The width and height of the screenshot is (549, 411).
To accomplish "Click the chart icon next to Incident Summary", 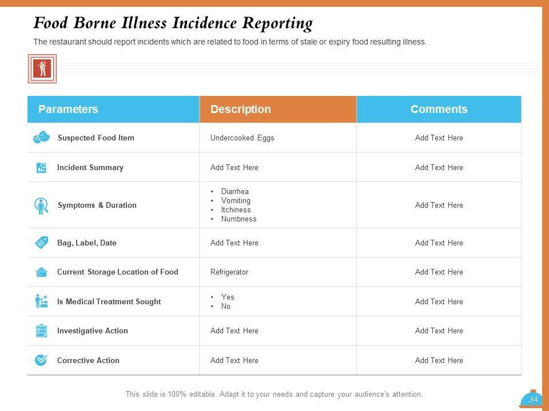I will [x=41, y=167].
